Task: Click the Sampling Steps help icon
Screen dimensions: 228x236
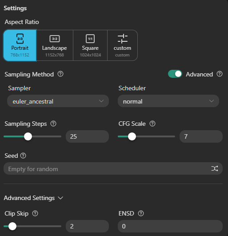Action: 53,124
